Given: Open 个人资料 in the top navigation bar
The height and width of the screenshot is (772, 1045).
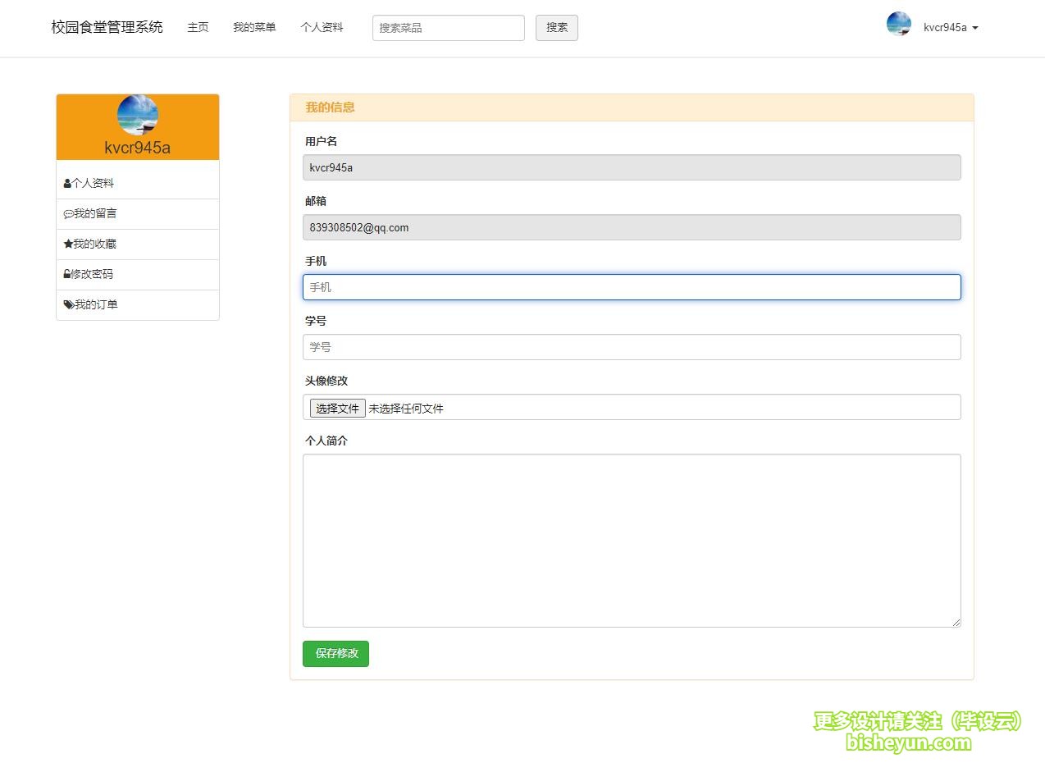Looking at the screenshot, I should tap(322, 27).
